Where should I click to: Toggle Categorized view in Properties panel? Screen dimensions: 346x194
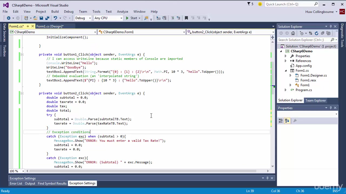[281, 121]
